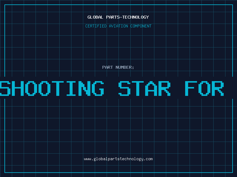Select the NUMBER: label text

click(x=125, y=67)
